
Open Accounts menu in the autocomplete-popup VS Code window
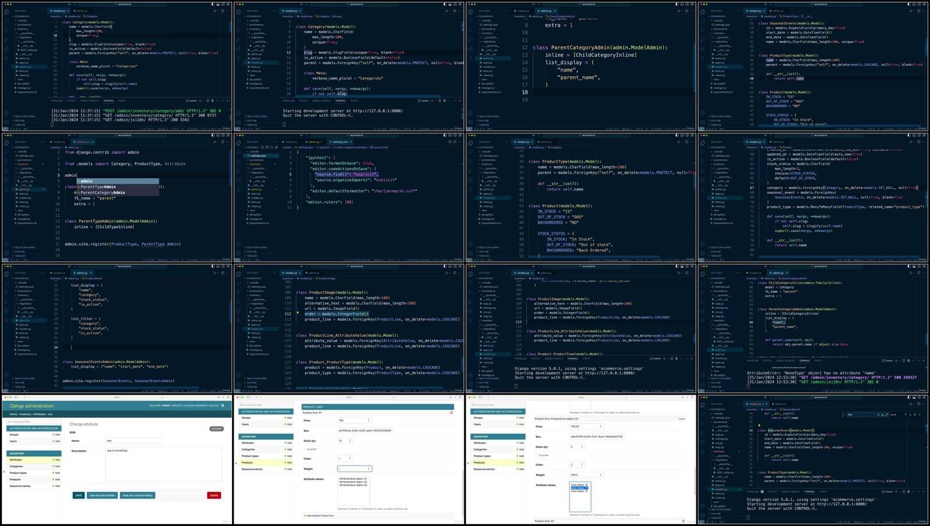point(5,244)
